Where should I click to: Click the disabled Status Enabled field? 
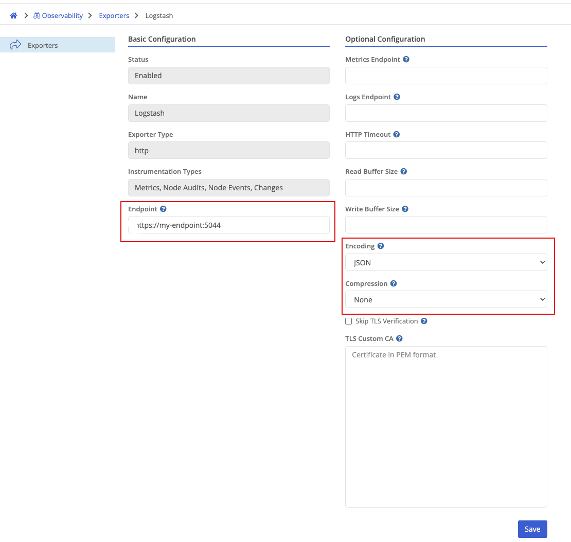[x=229, y=76]
